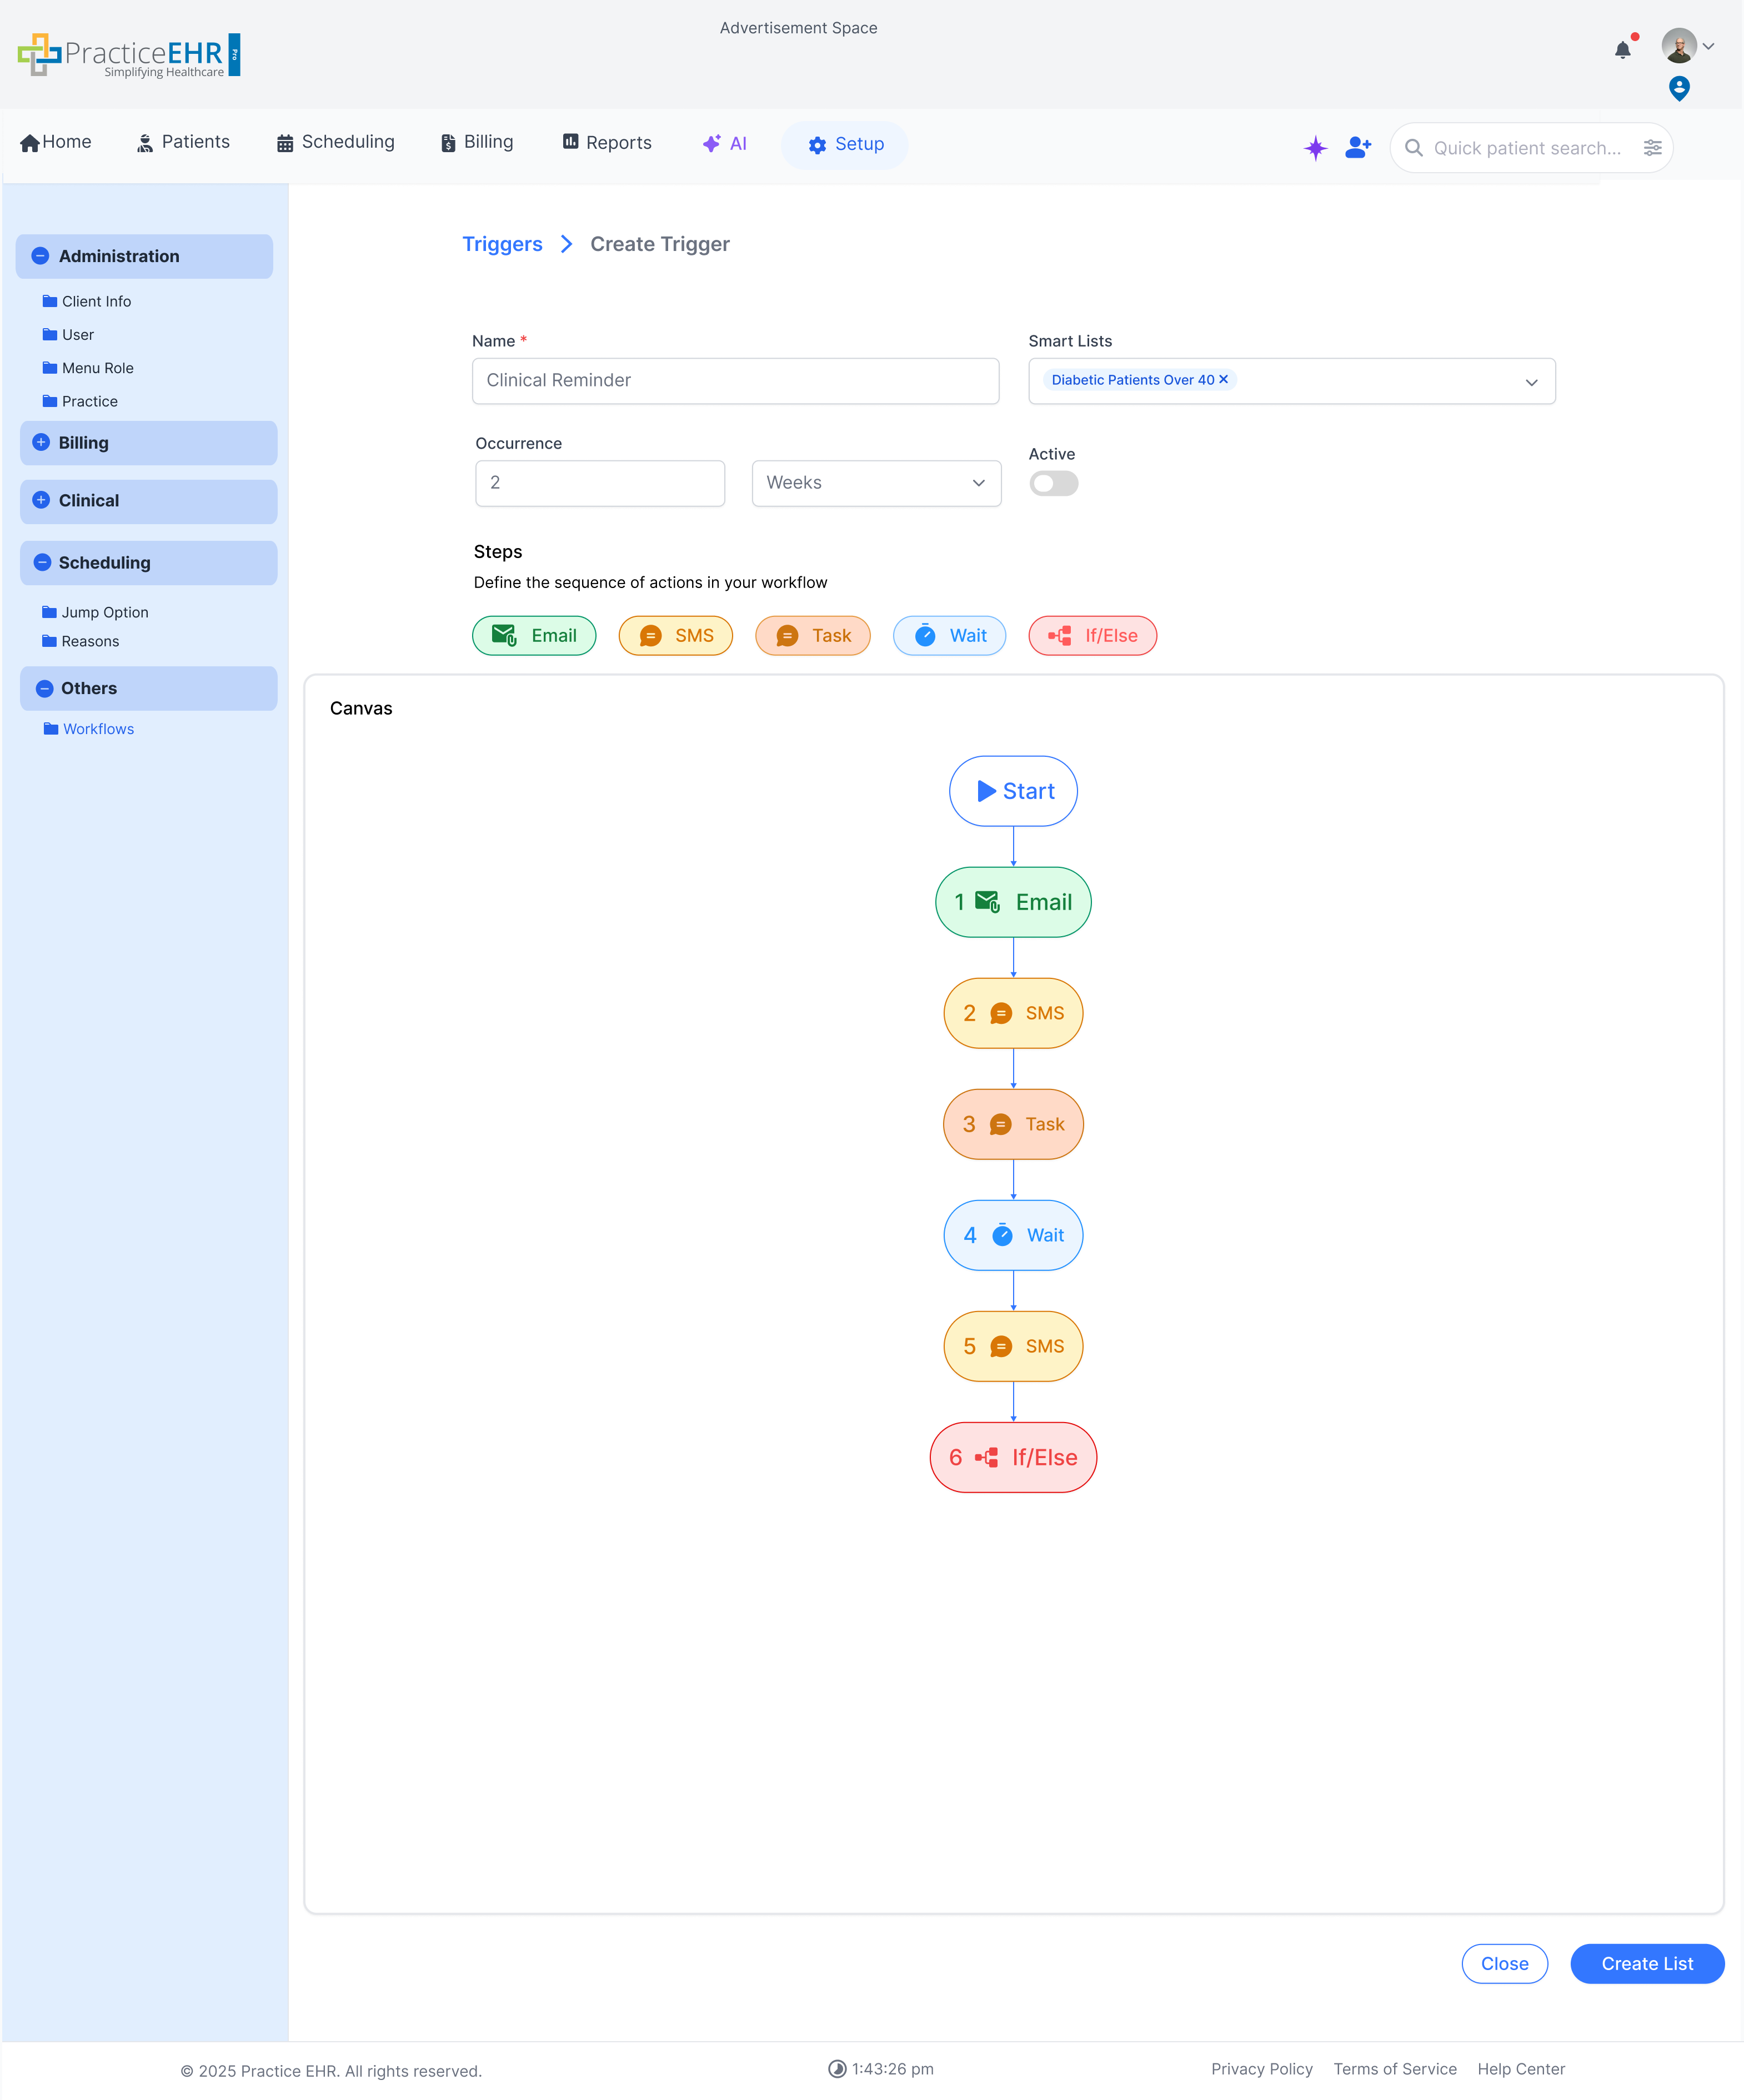Select the Task node on canvas

[x=1013, y=1124]
